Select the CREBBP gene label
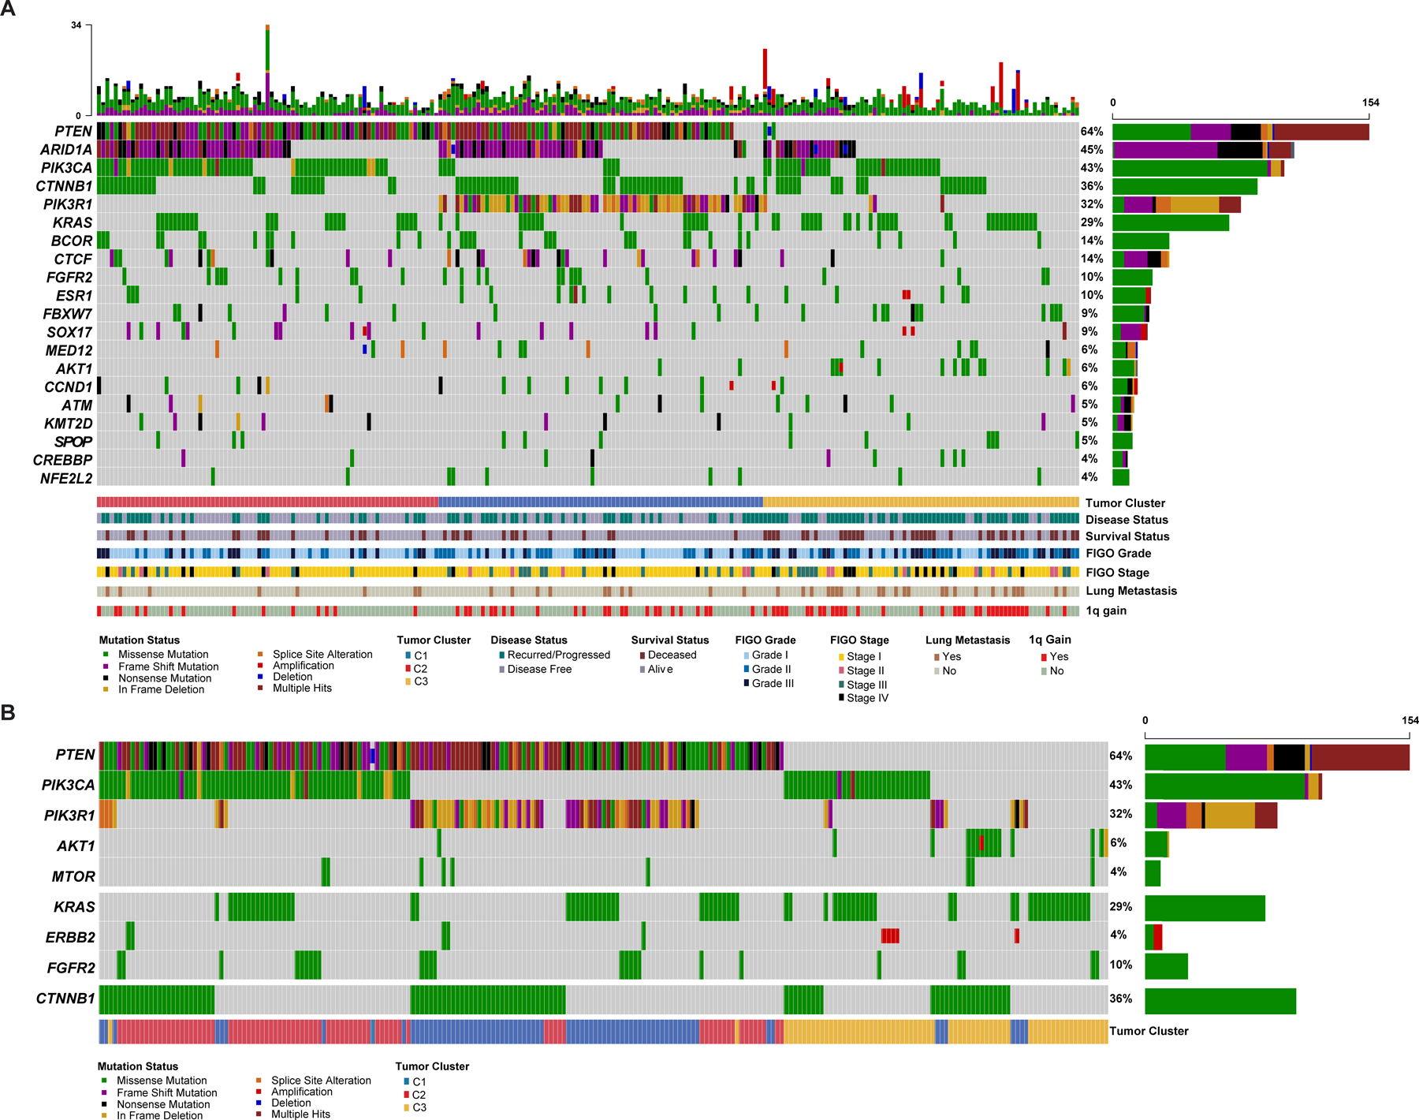1419x1120 pixels. click(63, 460)
